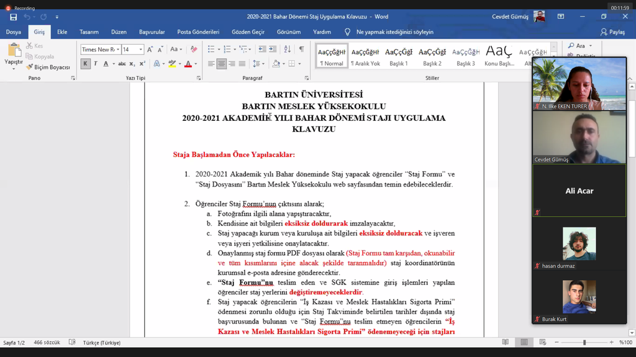Toggle numbered list formatting
Image resolution: width=636 pixels, height=357 pixels.
click(x=227, y=50)
